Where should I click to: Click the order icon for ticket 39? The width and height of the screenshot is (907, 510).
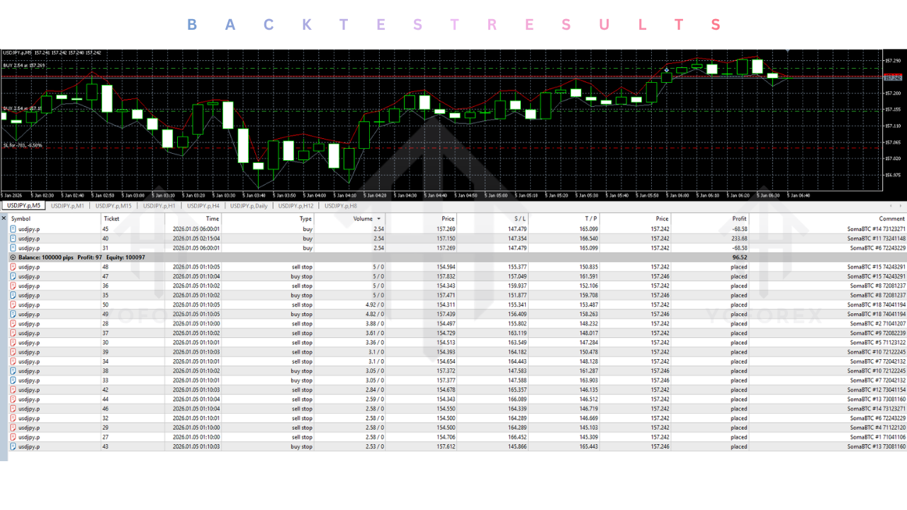(x=13, y=352)
